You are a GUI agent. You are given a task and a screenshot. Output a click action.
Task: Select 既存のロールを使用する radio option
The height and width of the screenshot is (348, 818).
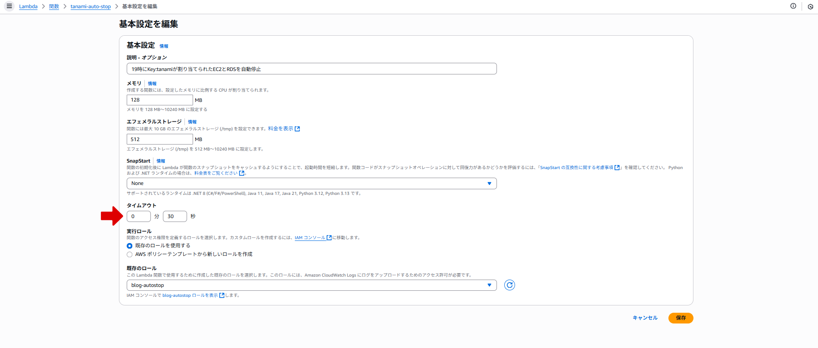(x=130, y=246)
